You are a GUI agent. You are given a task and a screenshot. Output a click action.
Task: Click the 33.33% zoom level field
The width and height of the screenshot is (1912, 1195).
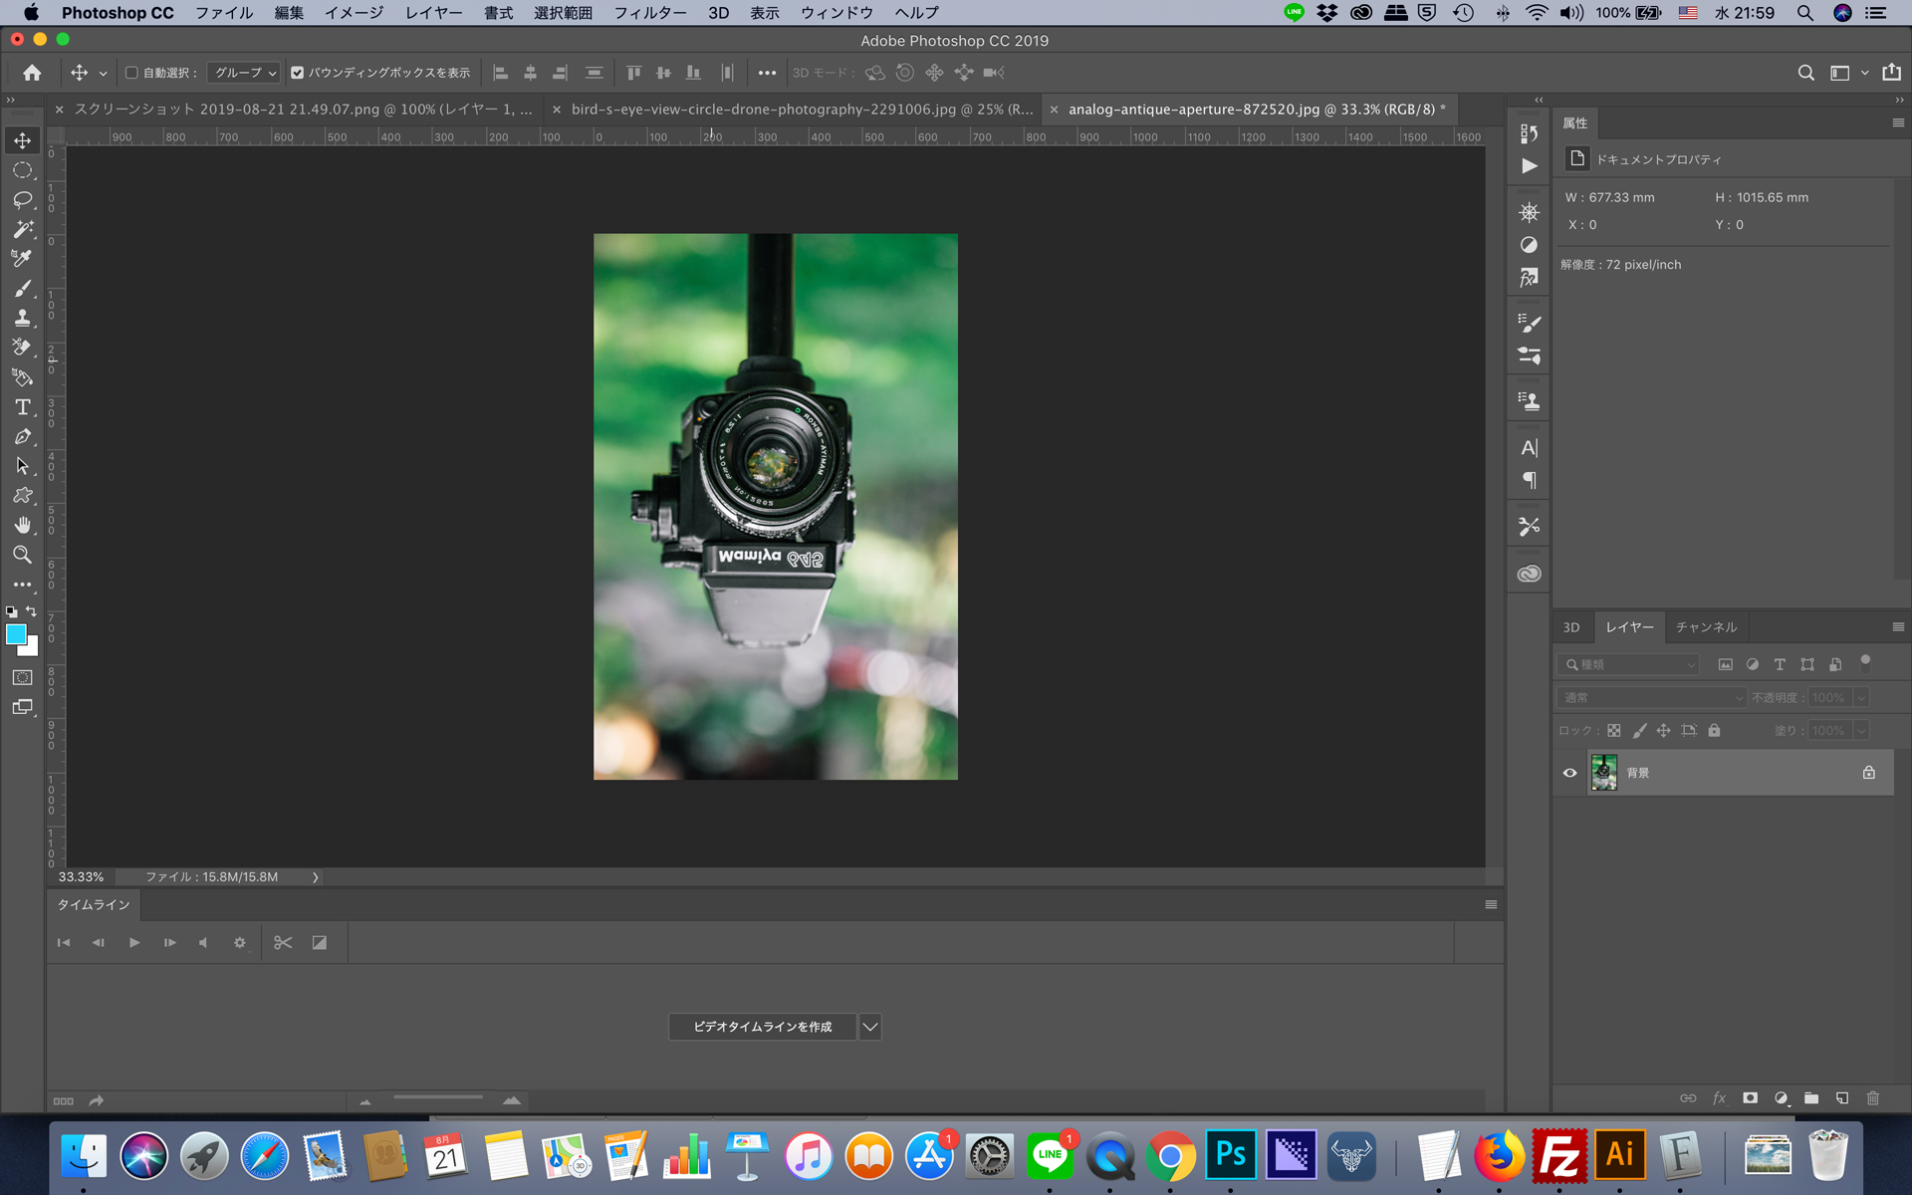point(81,877)
